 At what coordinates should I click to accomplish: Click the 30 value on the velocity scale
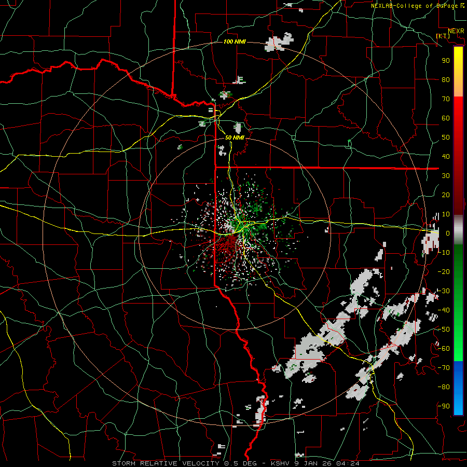pos(446,176)
